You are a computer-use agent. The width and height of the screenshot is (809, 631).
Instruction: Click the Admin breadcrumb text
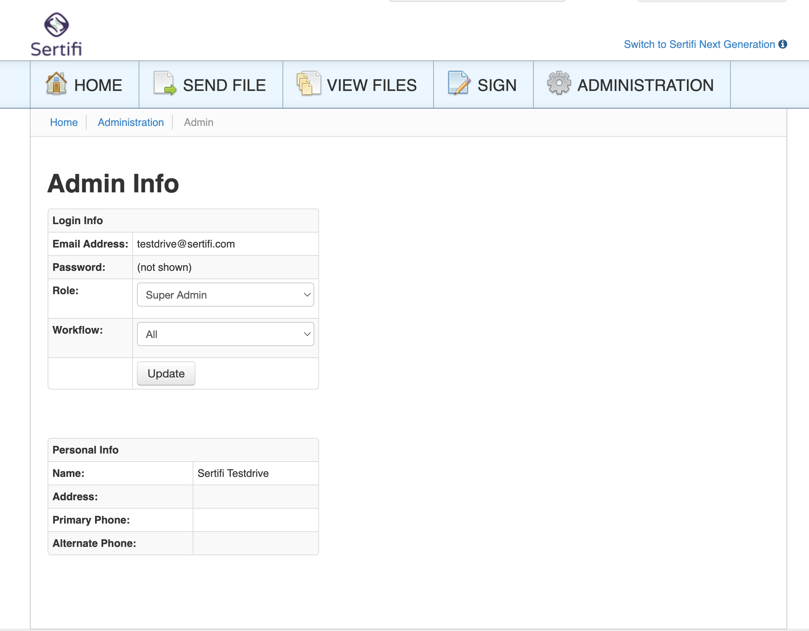(199, 122)
